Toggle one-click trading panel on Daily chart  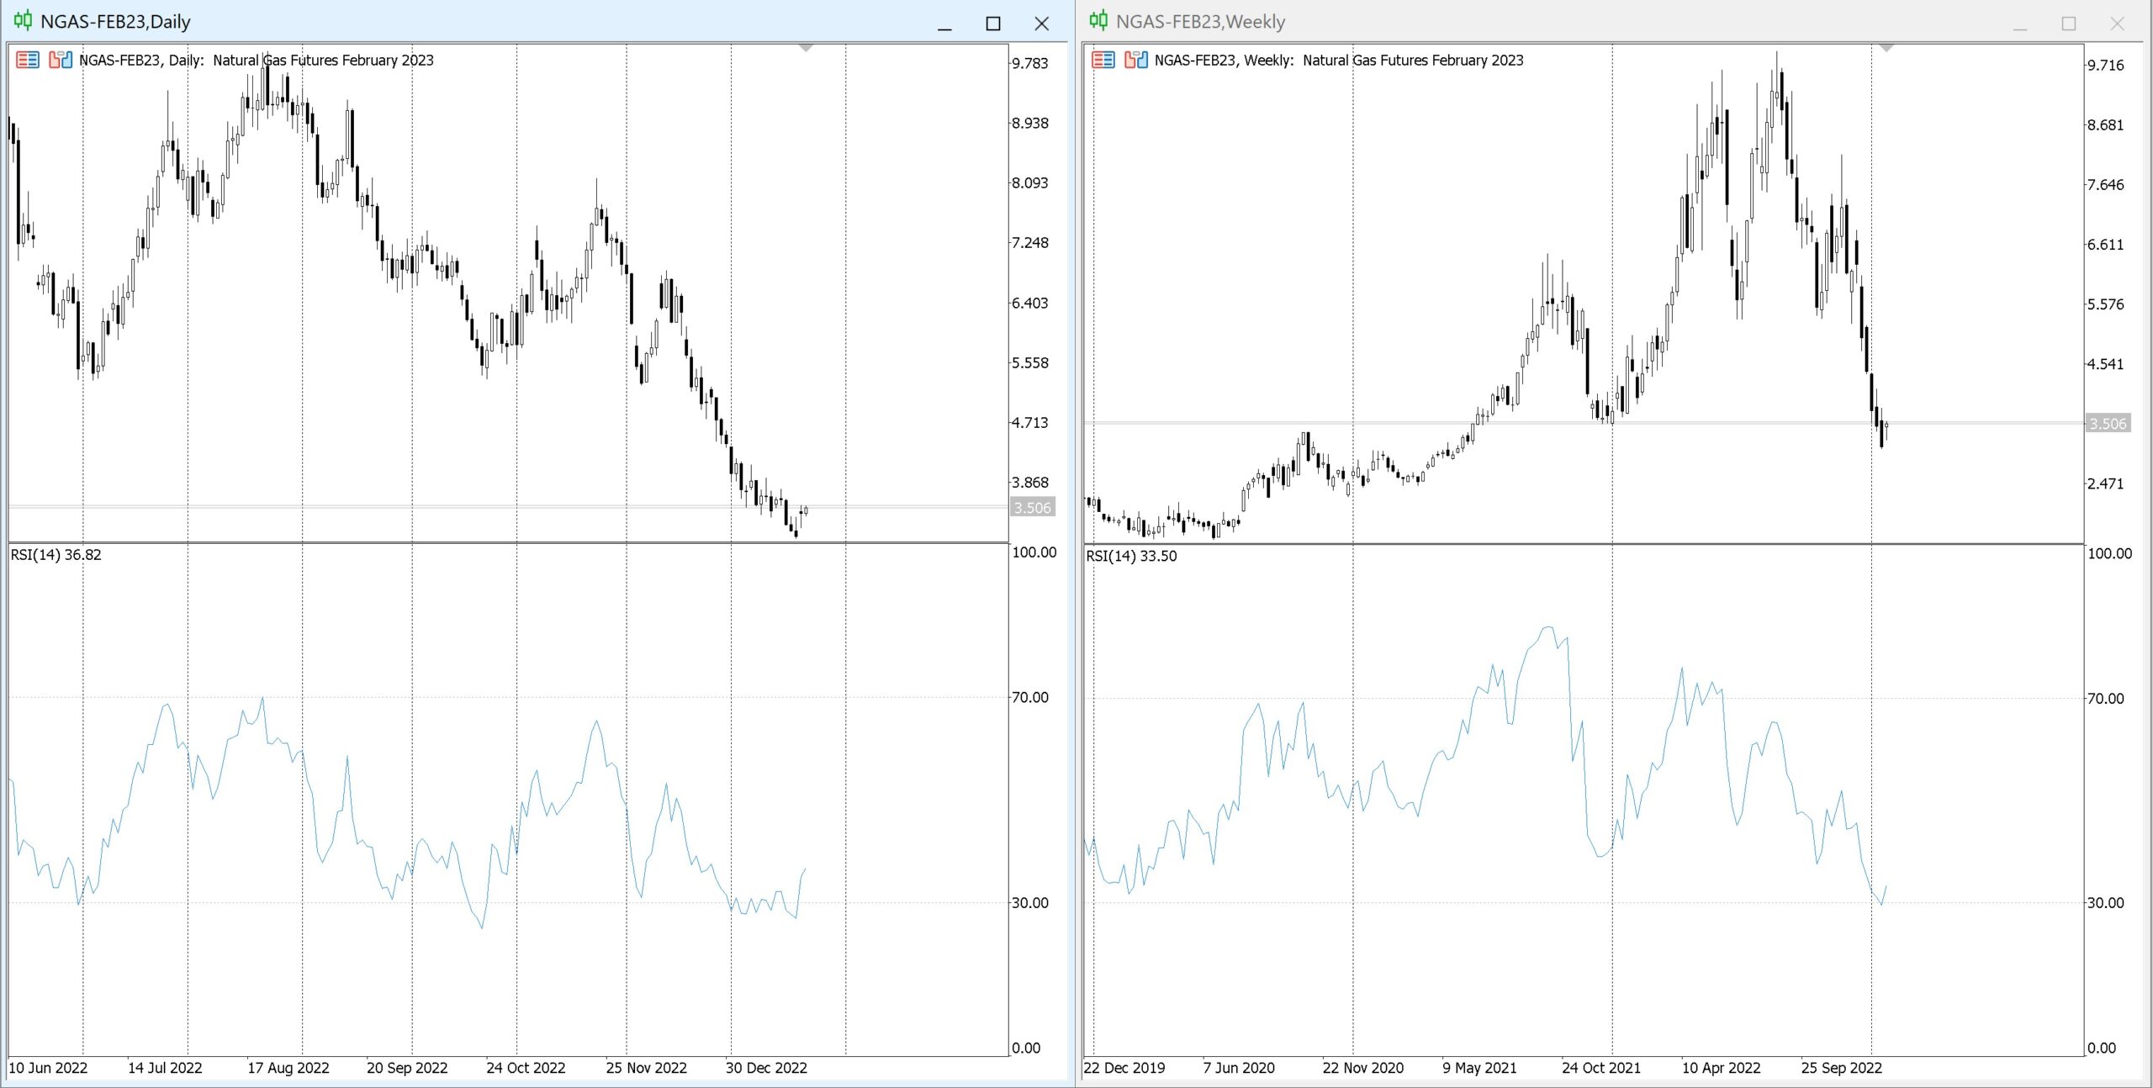click(x=60, y=60)
